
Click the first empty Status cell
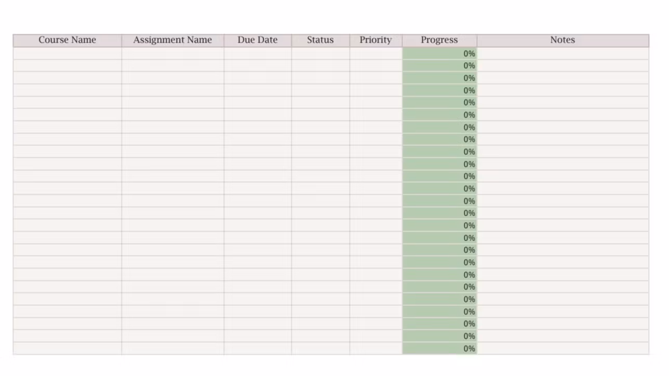tap(320, 53)
